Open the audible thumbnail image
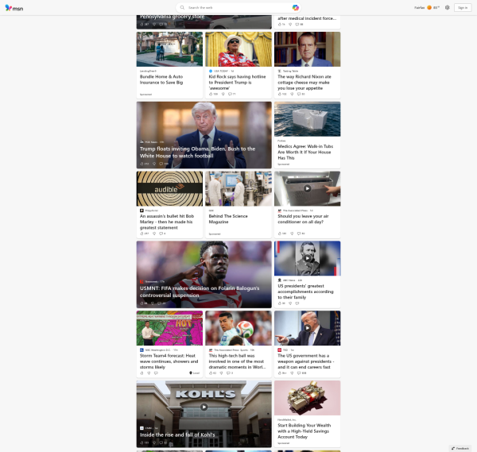 pos(169,188)
